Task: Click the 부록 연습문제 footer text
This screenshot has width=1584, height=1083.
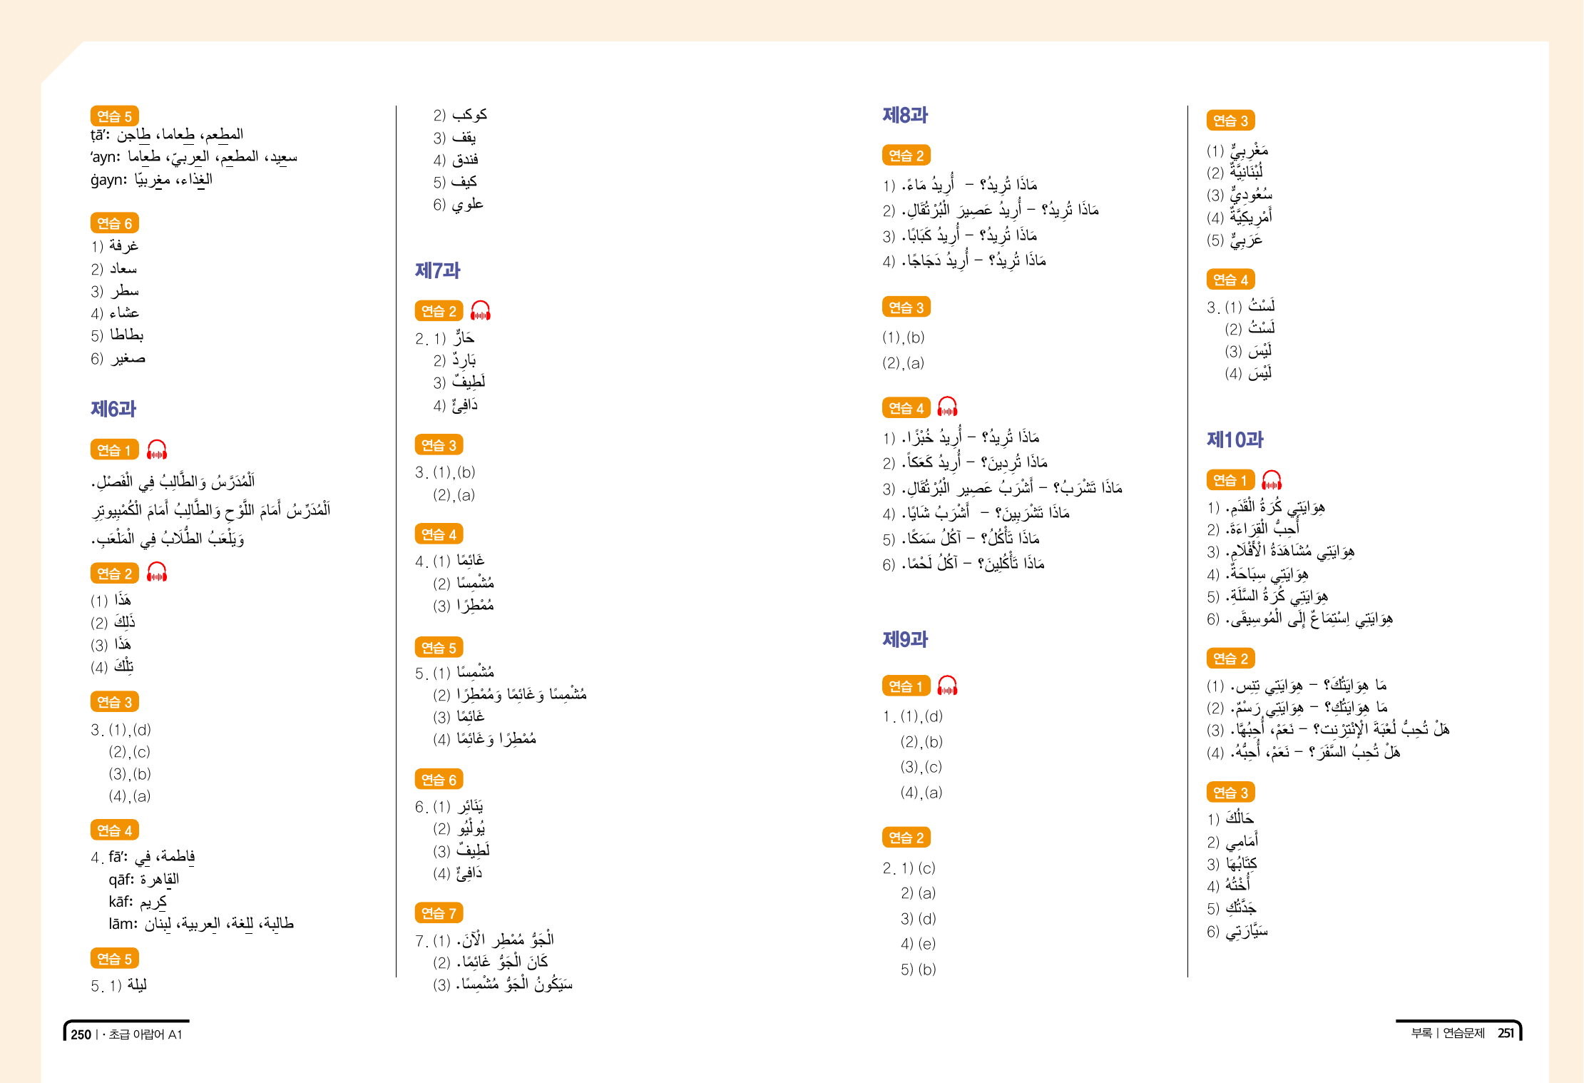Action: 1448,1033
